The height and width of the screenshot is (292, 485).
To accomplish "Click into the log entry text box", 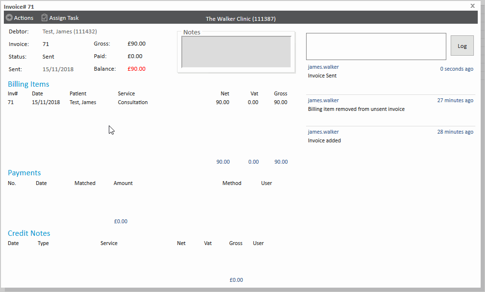I will click(376, 46).
